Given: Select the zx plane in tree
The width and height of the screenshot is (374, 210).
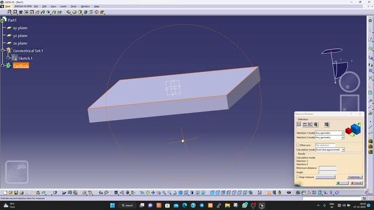Looking at the screenshot, I should [20, 43].
